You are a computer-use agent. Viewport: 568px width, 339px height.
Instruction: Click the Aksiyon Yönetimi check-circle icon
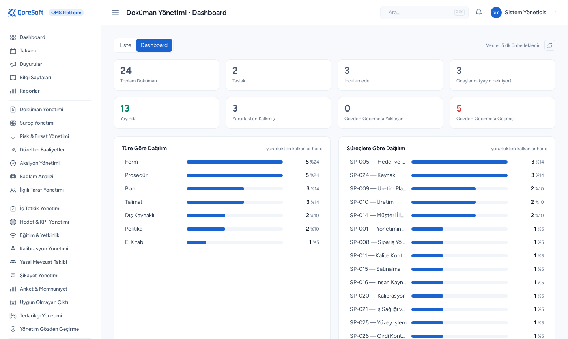tap(13, 163)
